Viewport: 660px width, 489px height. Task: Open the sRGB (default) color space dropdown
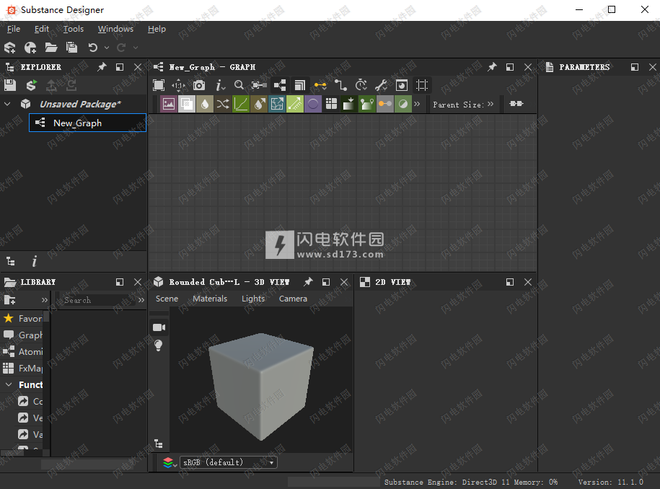tap(229, 462)
